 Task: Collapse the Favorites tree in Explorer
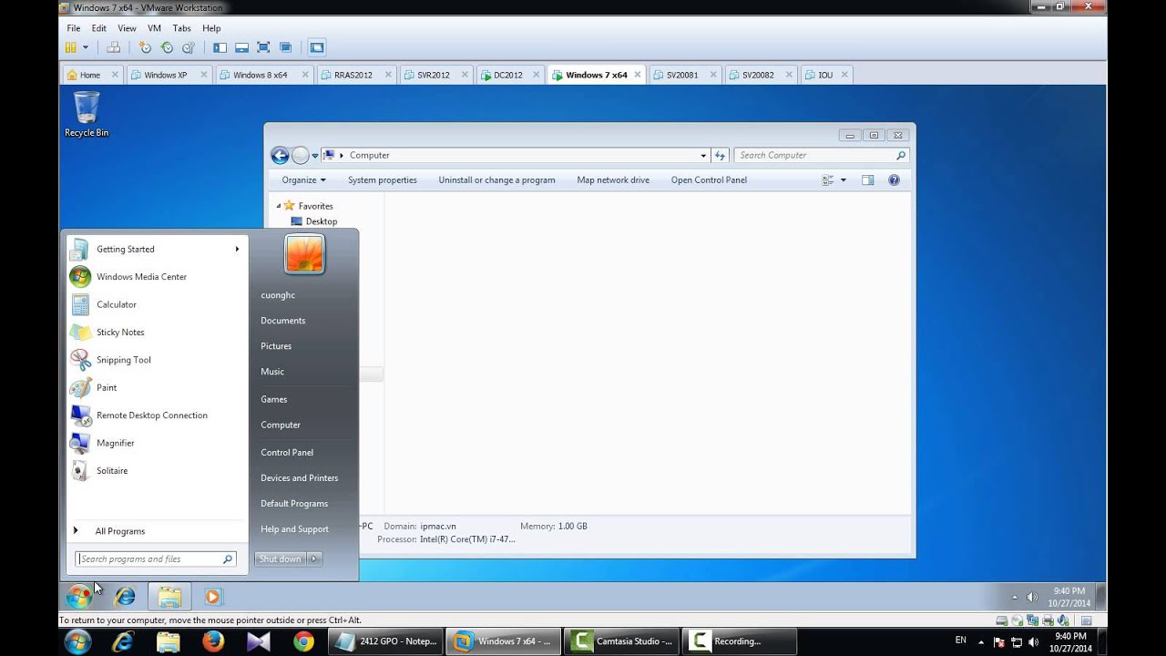click(x=279, y=206)
